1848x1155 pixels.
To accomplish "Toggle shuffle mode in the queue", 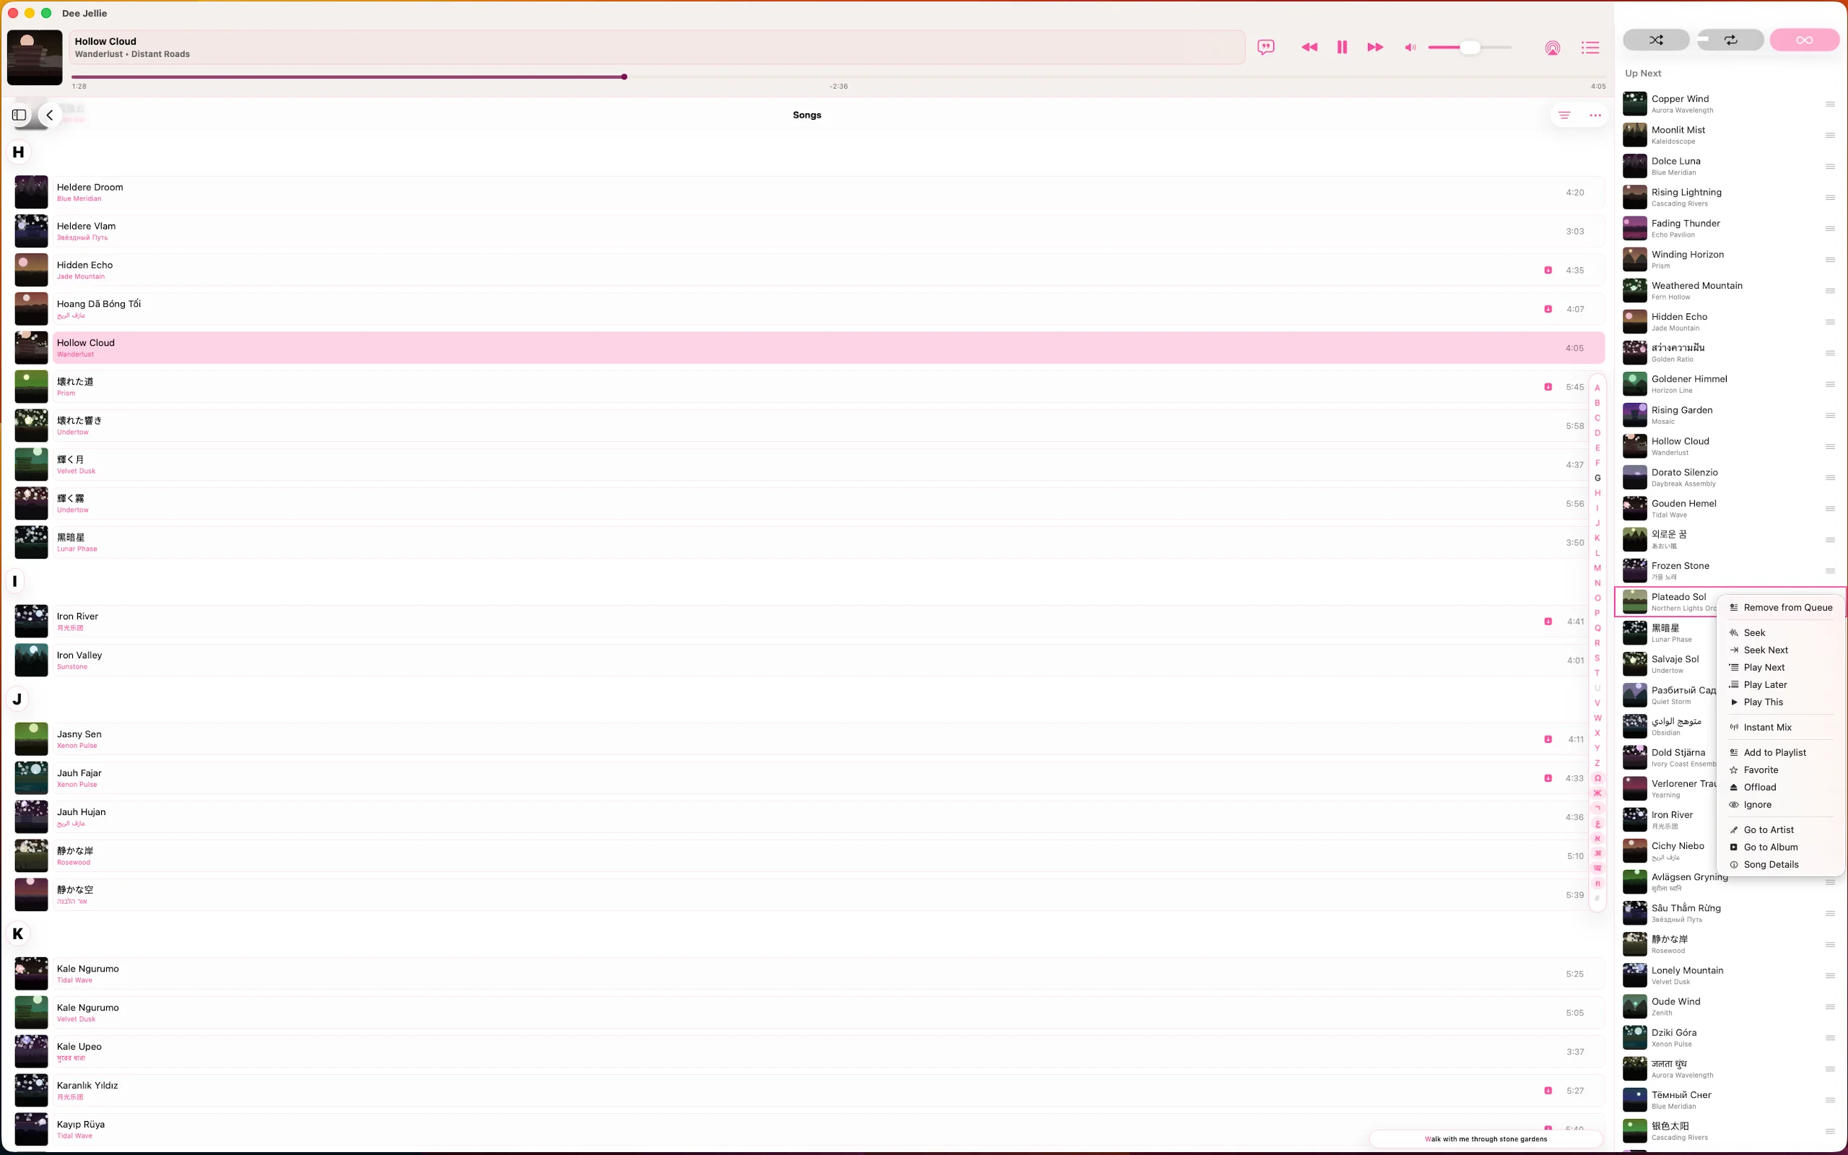I will [1655, 40].
